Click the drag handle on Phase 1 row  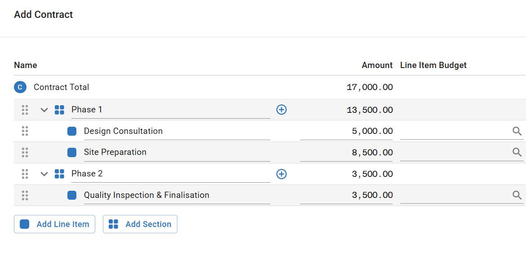point(25,110)
